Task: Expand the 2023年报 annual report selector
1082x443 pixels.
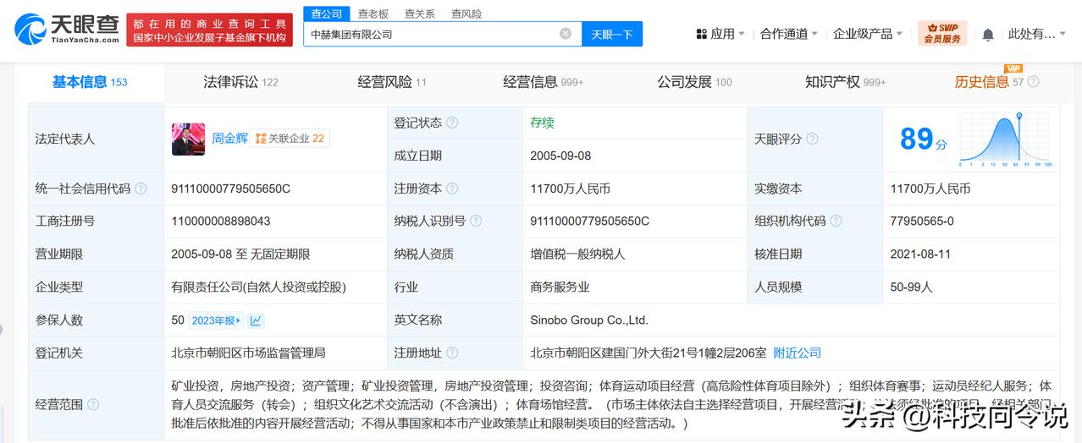Action: (216, 320)
